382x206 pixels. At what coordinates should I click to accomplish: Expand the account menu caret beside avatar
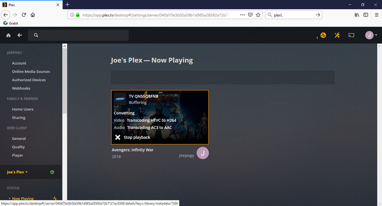pyautogui.click(x=376, y=35)
